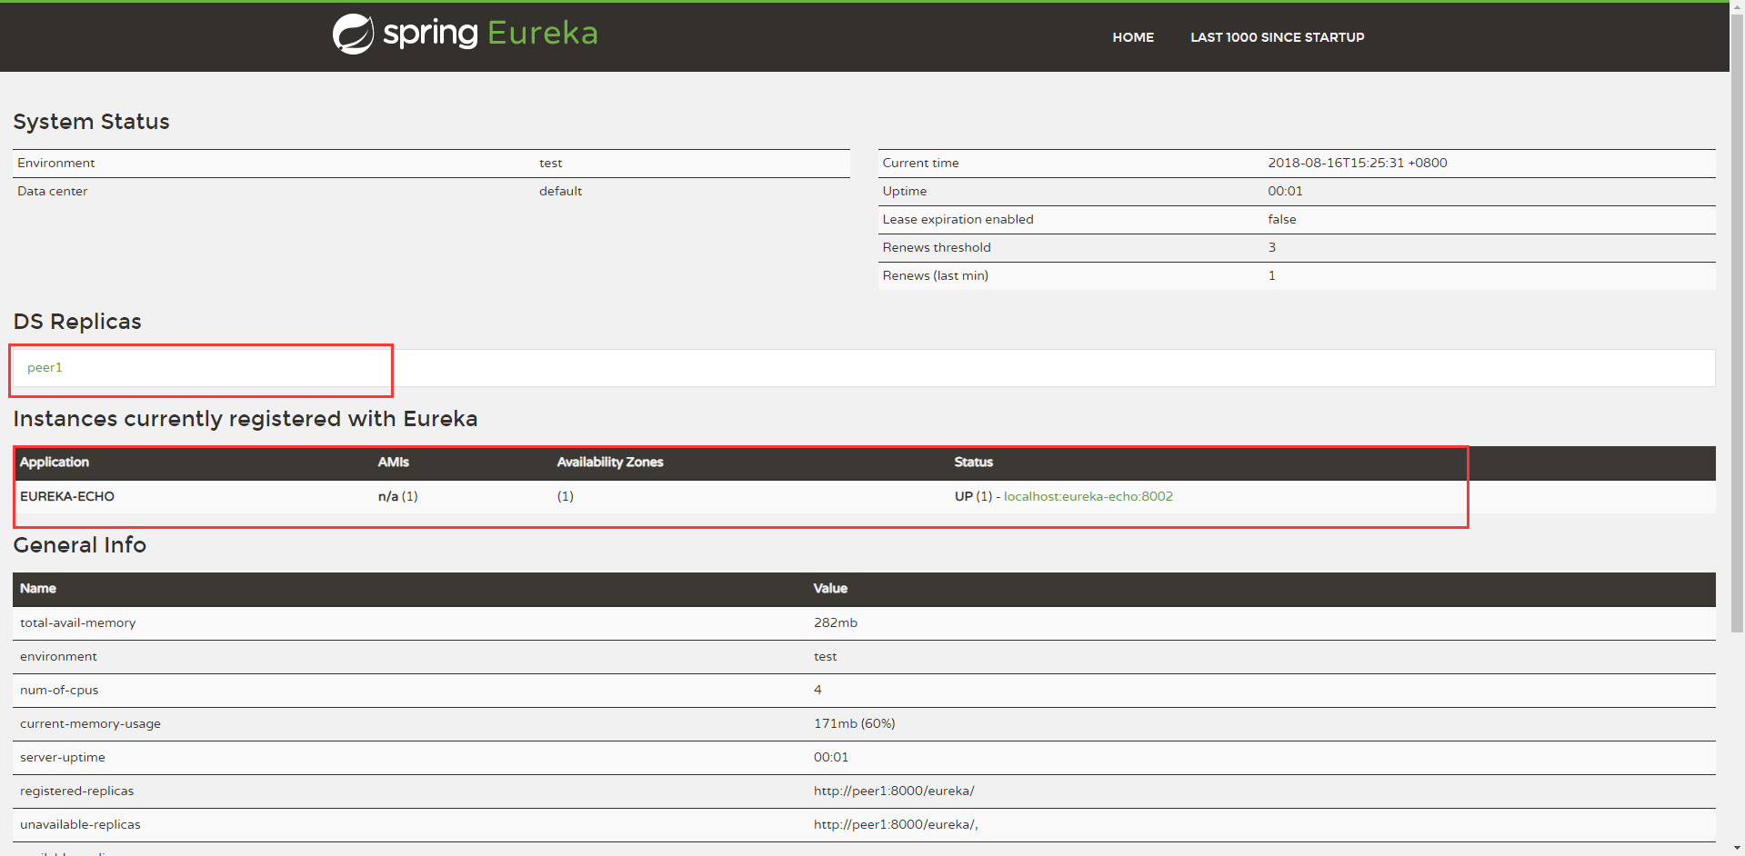This screenshot has width=1745, height=856.
Task: Click the Data center label
Action: pos(53,191)
